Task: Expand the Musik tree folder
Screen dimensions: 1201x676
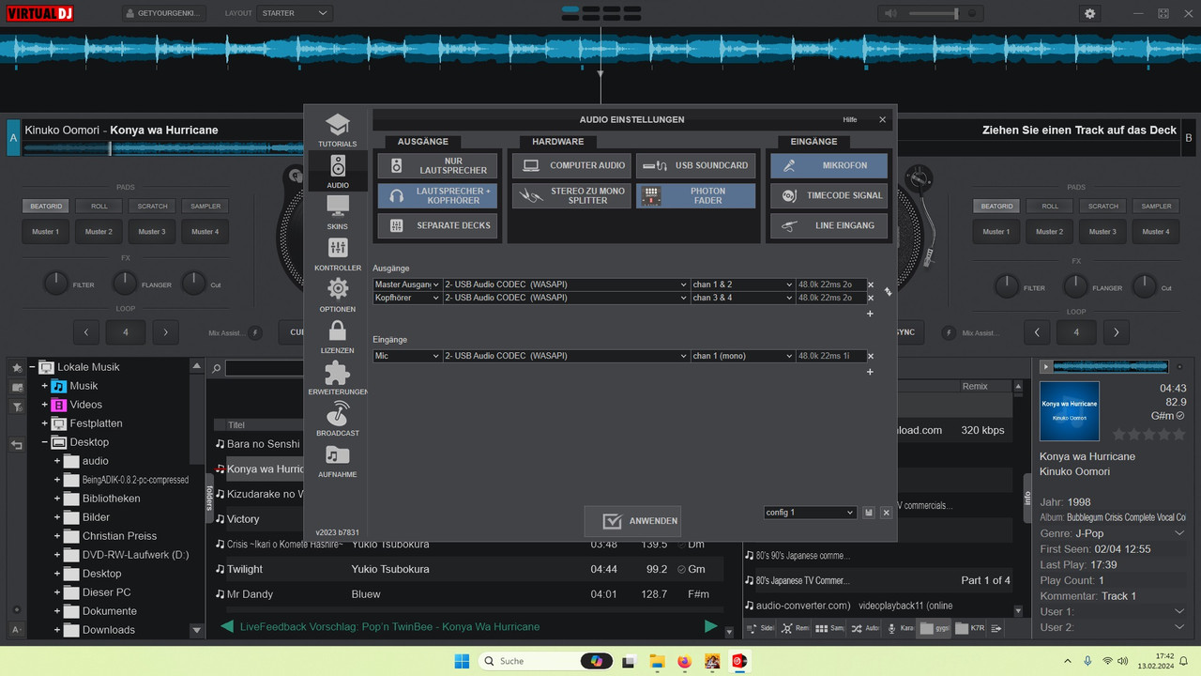Action: 44,386
